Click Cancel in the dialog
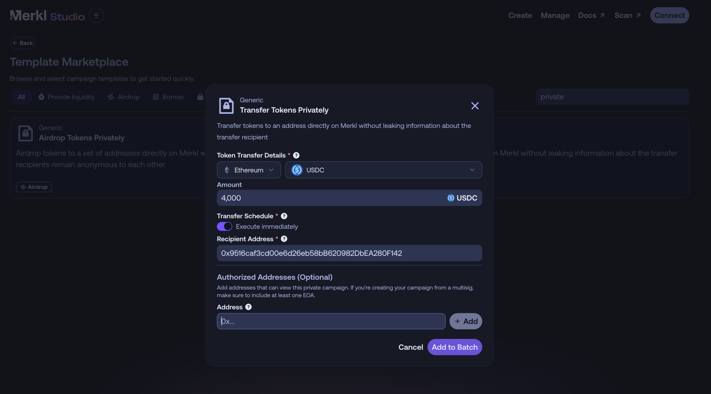The image size is (711, 394). click(411, 347)
